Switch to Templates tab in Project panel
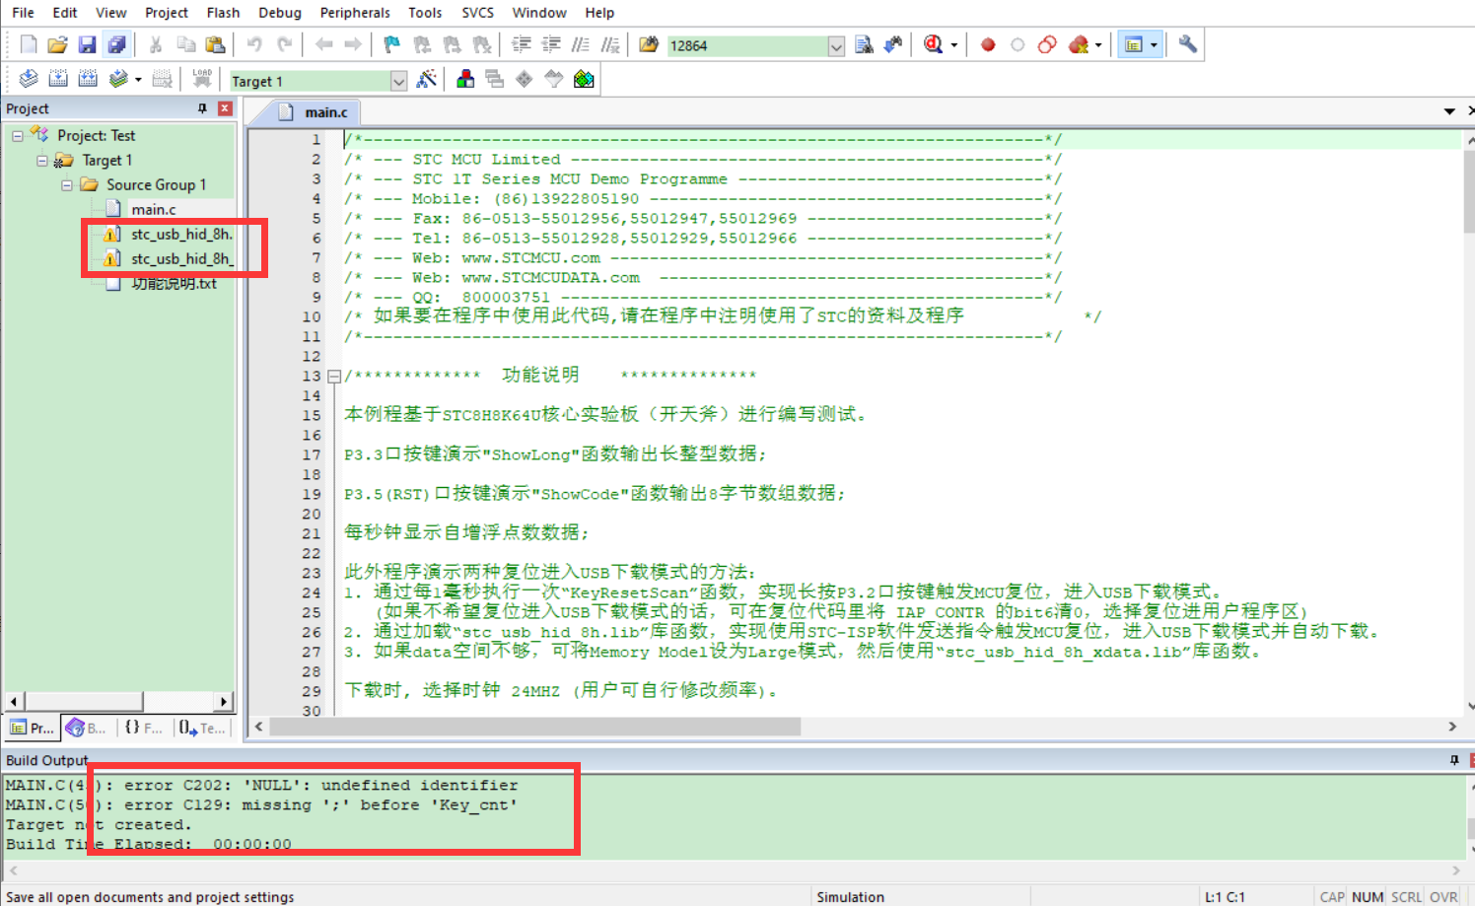The height and width of the screenshot is (906, 1475). pos(201,728)
